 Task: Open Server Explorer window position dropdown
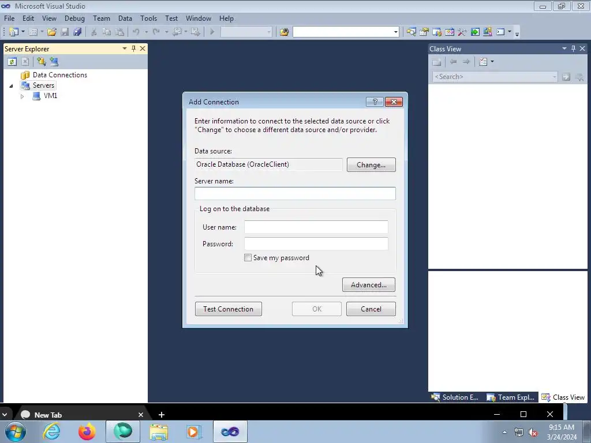tap(125, 48)
